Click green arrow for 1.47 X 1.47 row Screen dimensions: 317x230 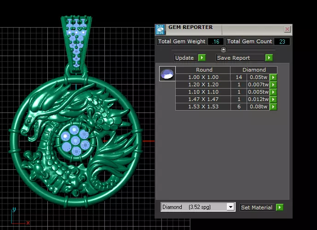[273, 99]
